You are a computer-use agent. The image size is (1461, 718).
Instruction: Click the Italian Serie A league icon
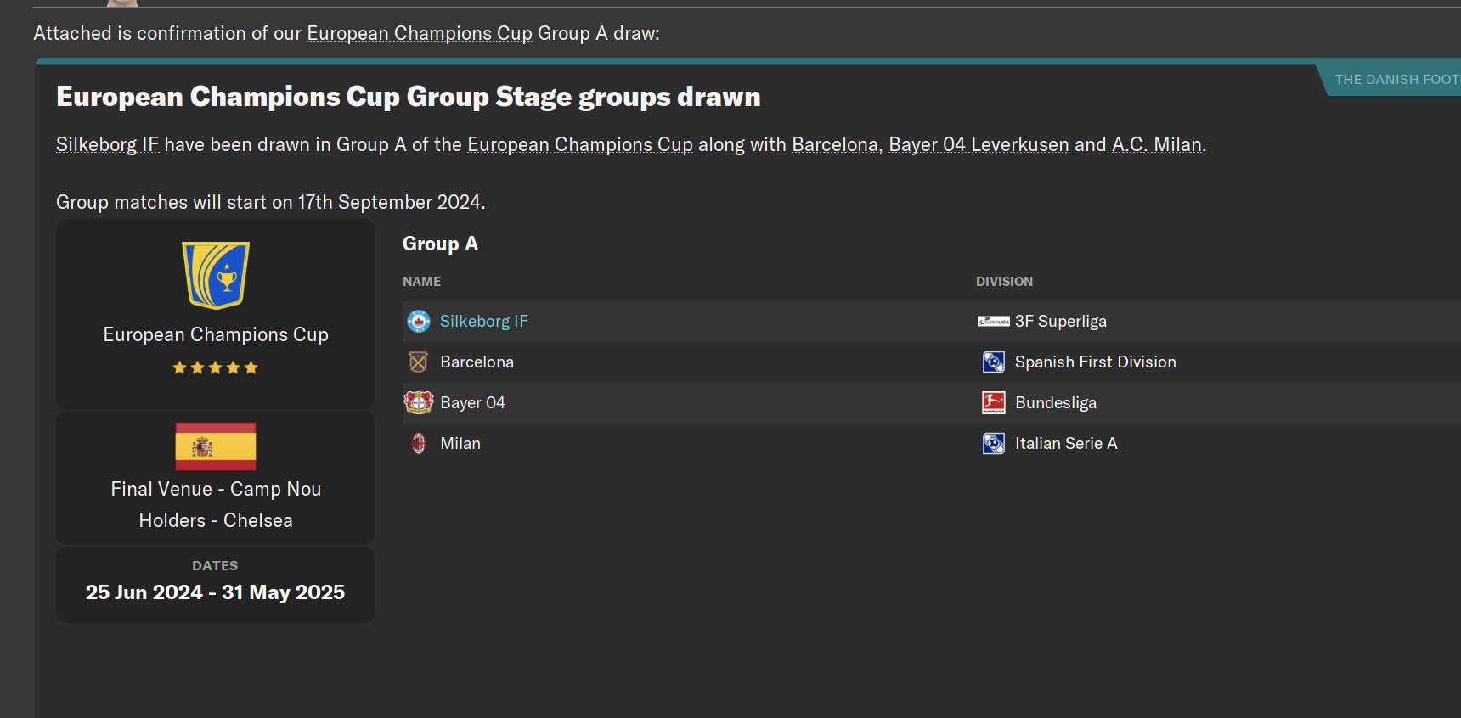click(x=993, y=443)
